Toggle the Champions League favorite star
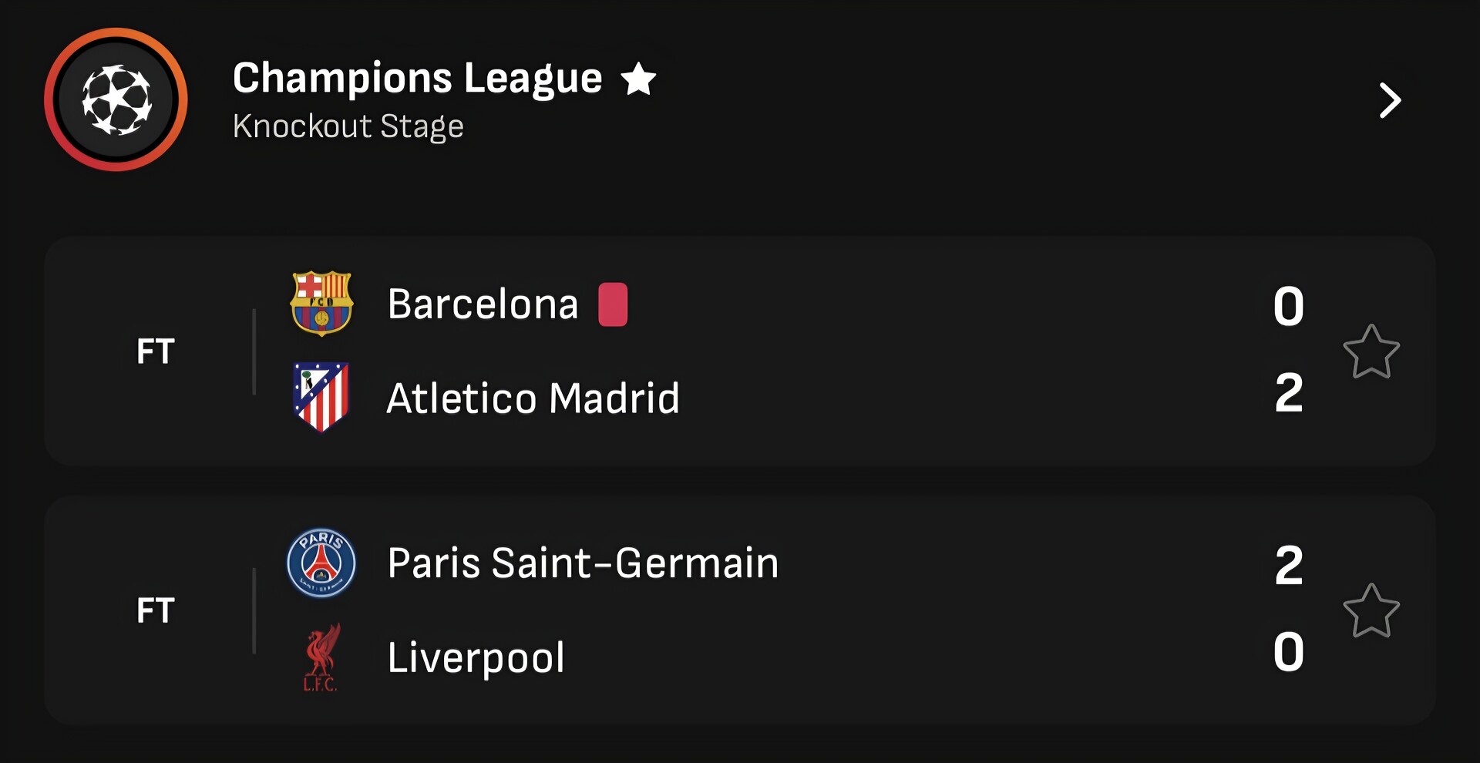This screenshot has height=763, width=1480. pyautogui.click(x=638, y=79)
